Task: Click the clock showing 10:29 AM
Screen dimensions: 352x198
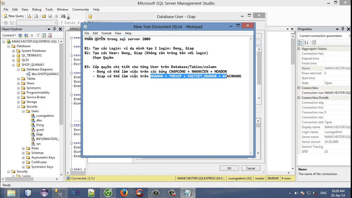Action: pos(338,191)
